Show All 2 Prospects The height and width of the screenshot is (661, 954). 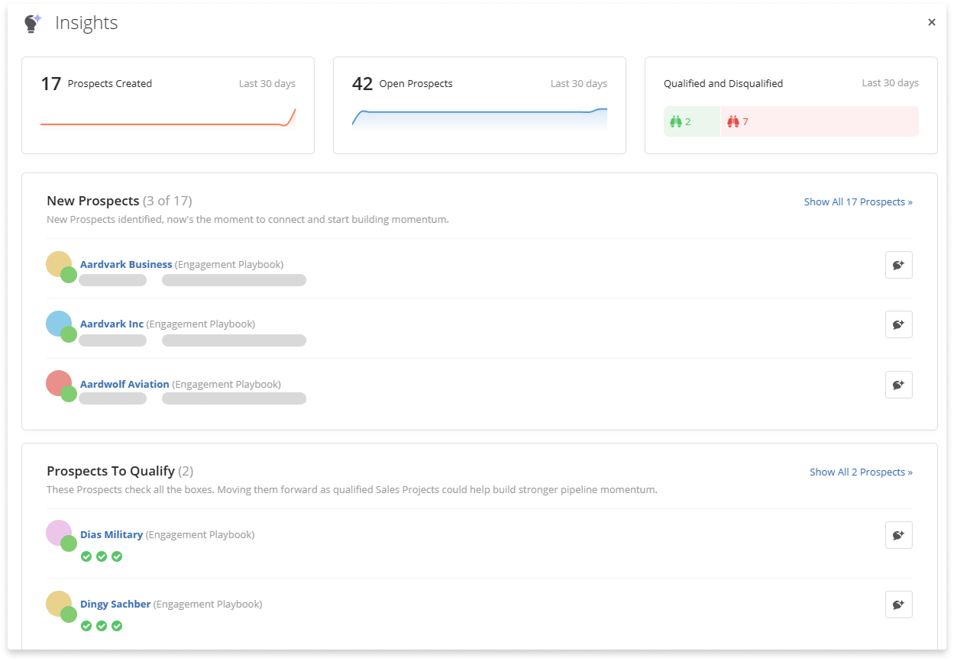(861, 472)
